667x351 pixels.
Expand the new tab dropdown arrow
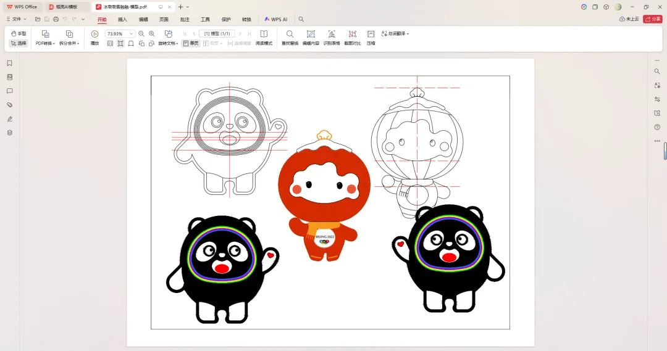[188, 7]
